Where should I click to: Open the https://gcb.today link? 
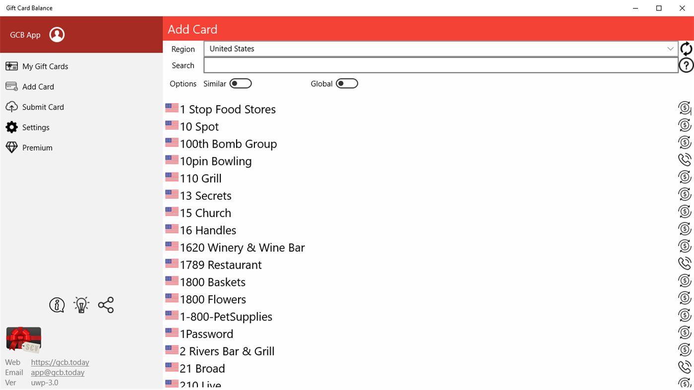60,362
